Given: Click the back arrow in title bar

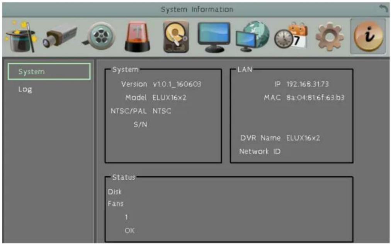Looking at the screenshot, I should pyautogui.click(x=384, y=9).
